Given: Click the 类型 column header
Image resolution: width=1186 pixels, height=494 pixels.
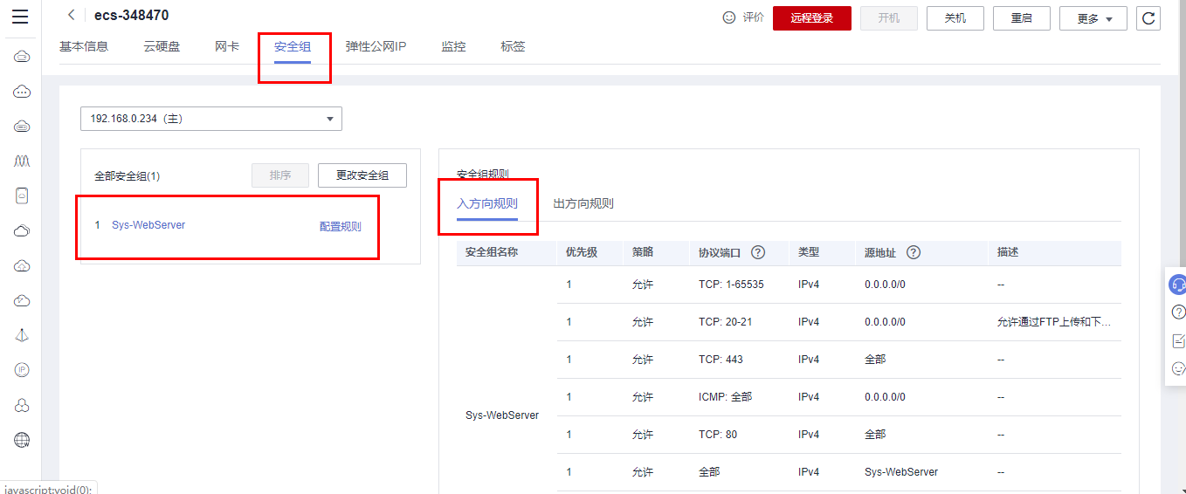Looking at the screenshot, I should (809, 252).
